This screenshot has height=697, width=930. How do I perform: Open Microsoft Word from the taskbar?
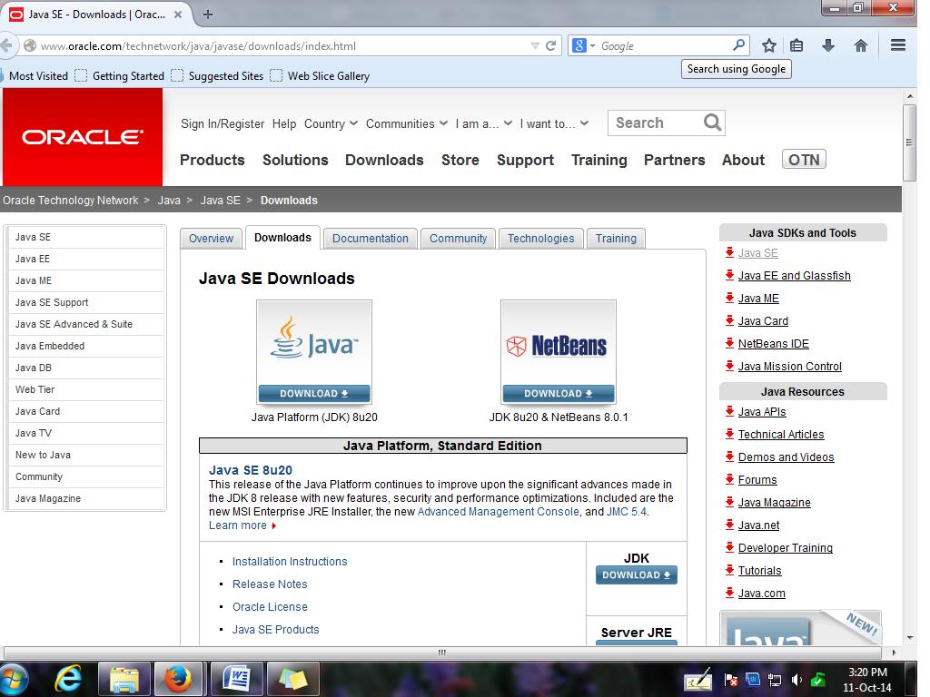(235, 679)
